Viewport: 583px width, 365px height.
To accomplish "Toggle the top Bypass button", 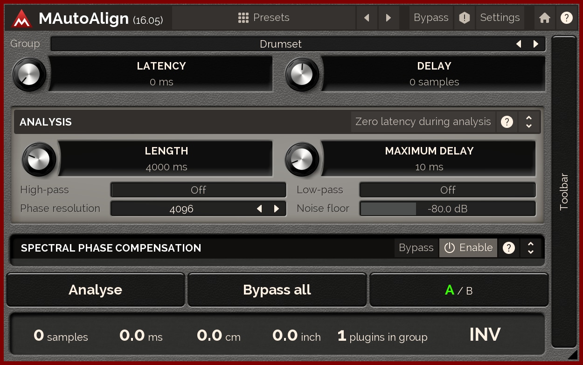I will [x=431, y=18].
